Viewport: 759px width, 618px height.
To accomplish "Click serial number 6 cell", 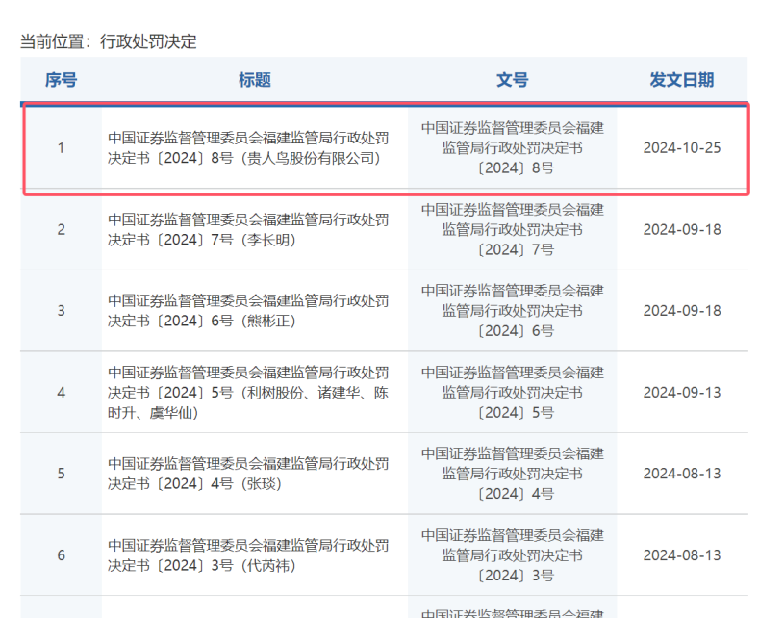I will (61, 555).
